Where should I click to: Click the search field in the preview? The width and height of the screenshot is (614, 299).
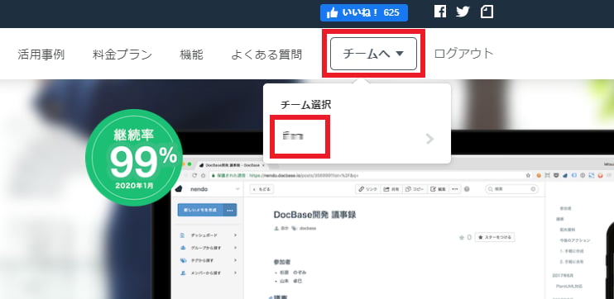[511, 189]
